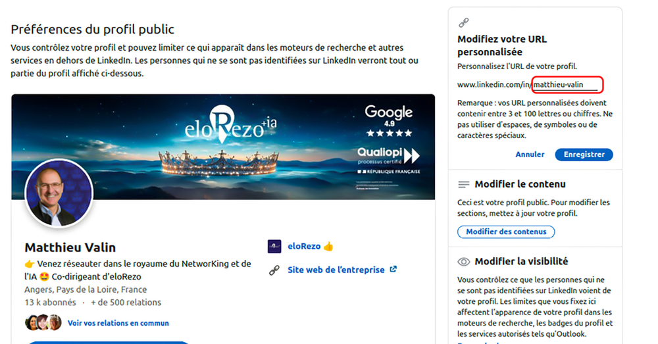Click the Enregistrer button

point(584,155)
